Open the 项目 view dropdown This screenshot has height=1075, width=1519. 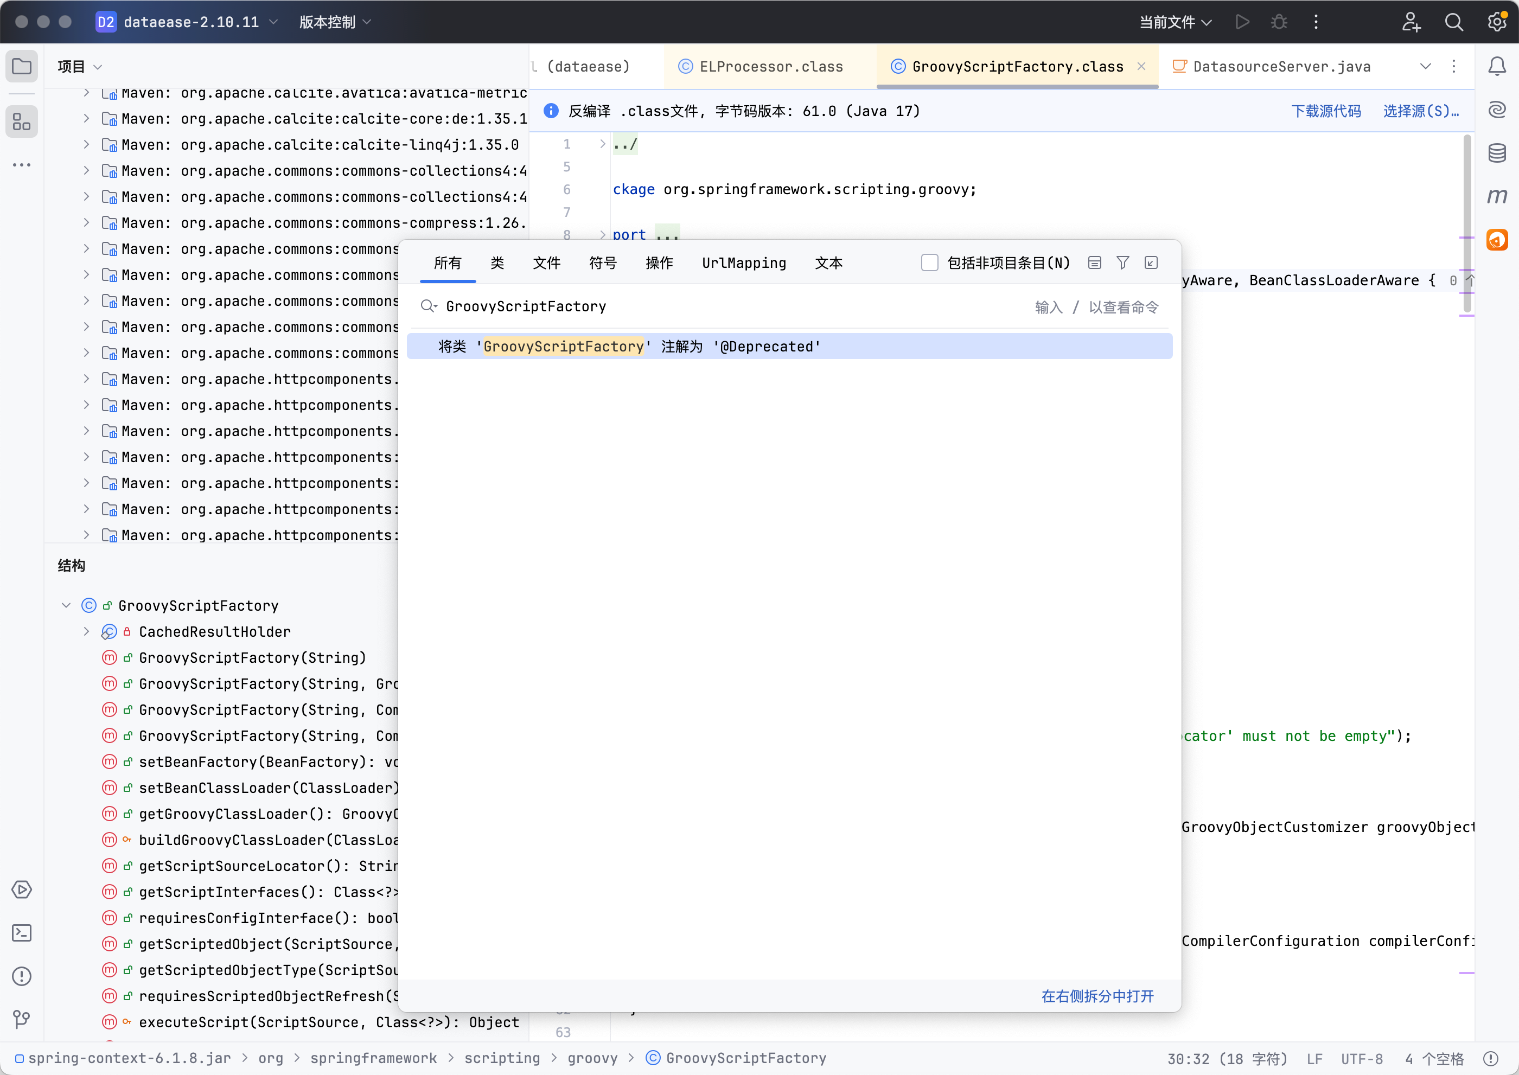coord(79,67)
